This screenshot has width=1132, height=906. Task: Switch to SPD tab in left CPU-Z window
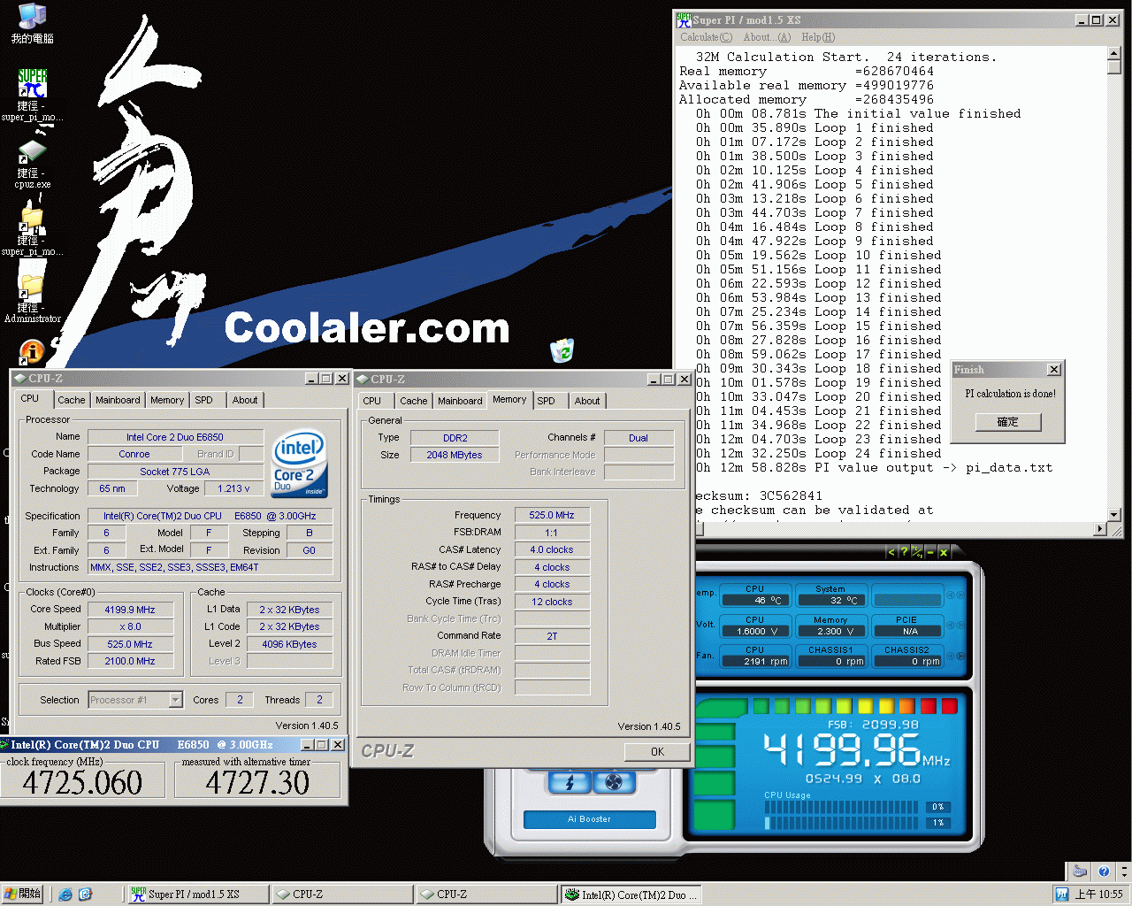204,400
